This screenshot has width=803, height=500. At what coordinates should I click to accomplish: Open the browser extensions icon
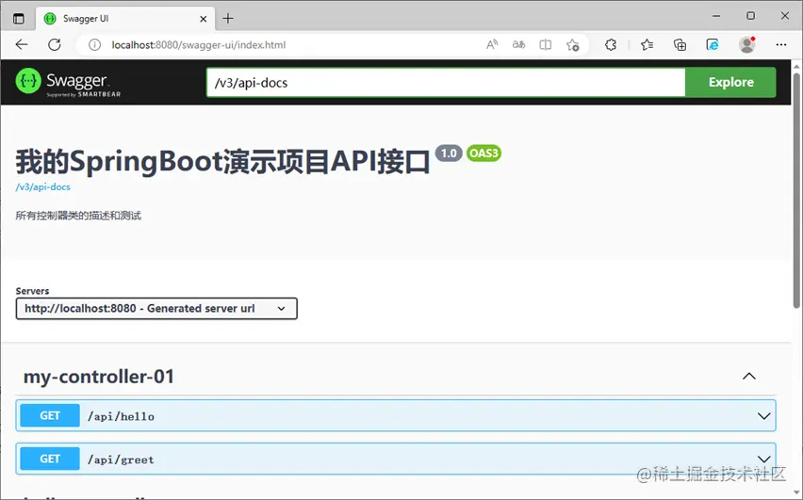(611, 44)
